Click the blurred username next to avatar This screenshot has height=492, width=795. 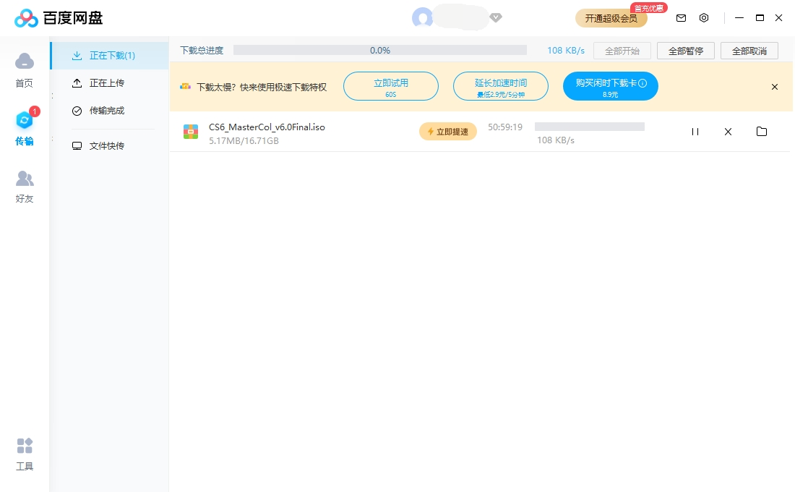point(461,18)
